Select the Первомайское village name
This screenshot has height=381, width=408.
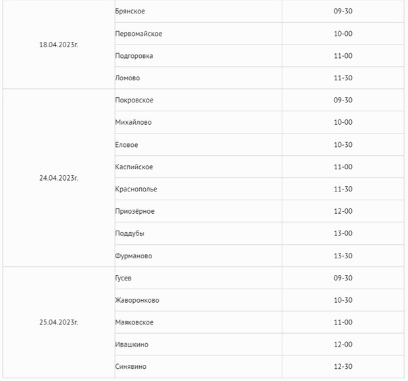[138, 34]
